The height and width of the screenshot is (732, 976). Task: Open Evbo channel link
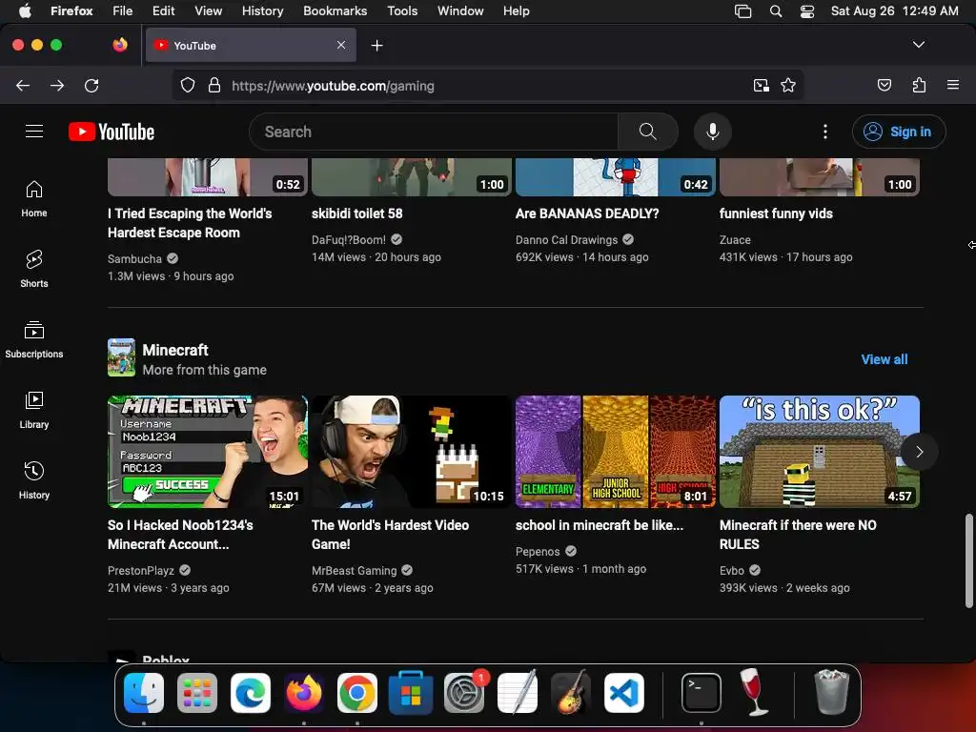(731, 570)
